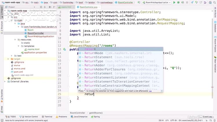Open Favorites tool window on left strip
The width and height of the screenshot is (217, 122).
(x=2, y=96)
